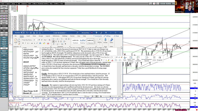Click the MACD study button in CQG sidebar
The image size is (198, 111).
click(x=4, y=75)
